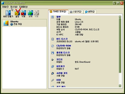Open the 플로피 디스크 heading link

[x=63, y=52]
